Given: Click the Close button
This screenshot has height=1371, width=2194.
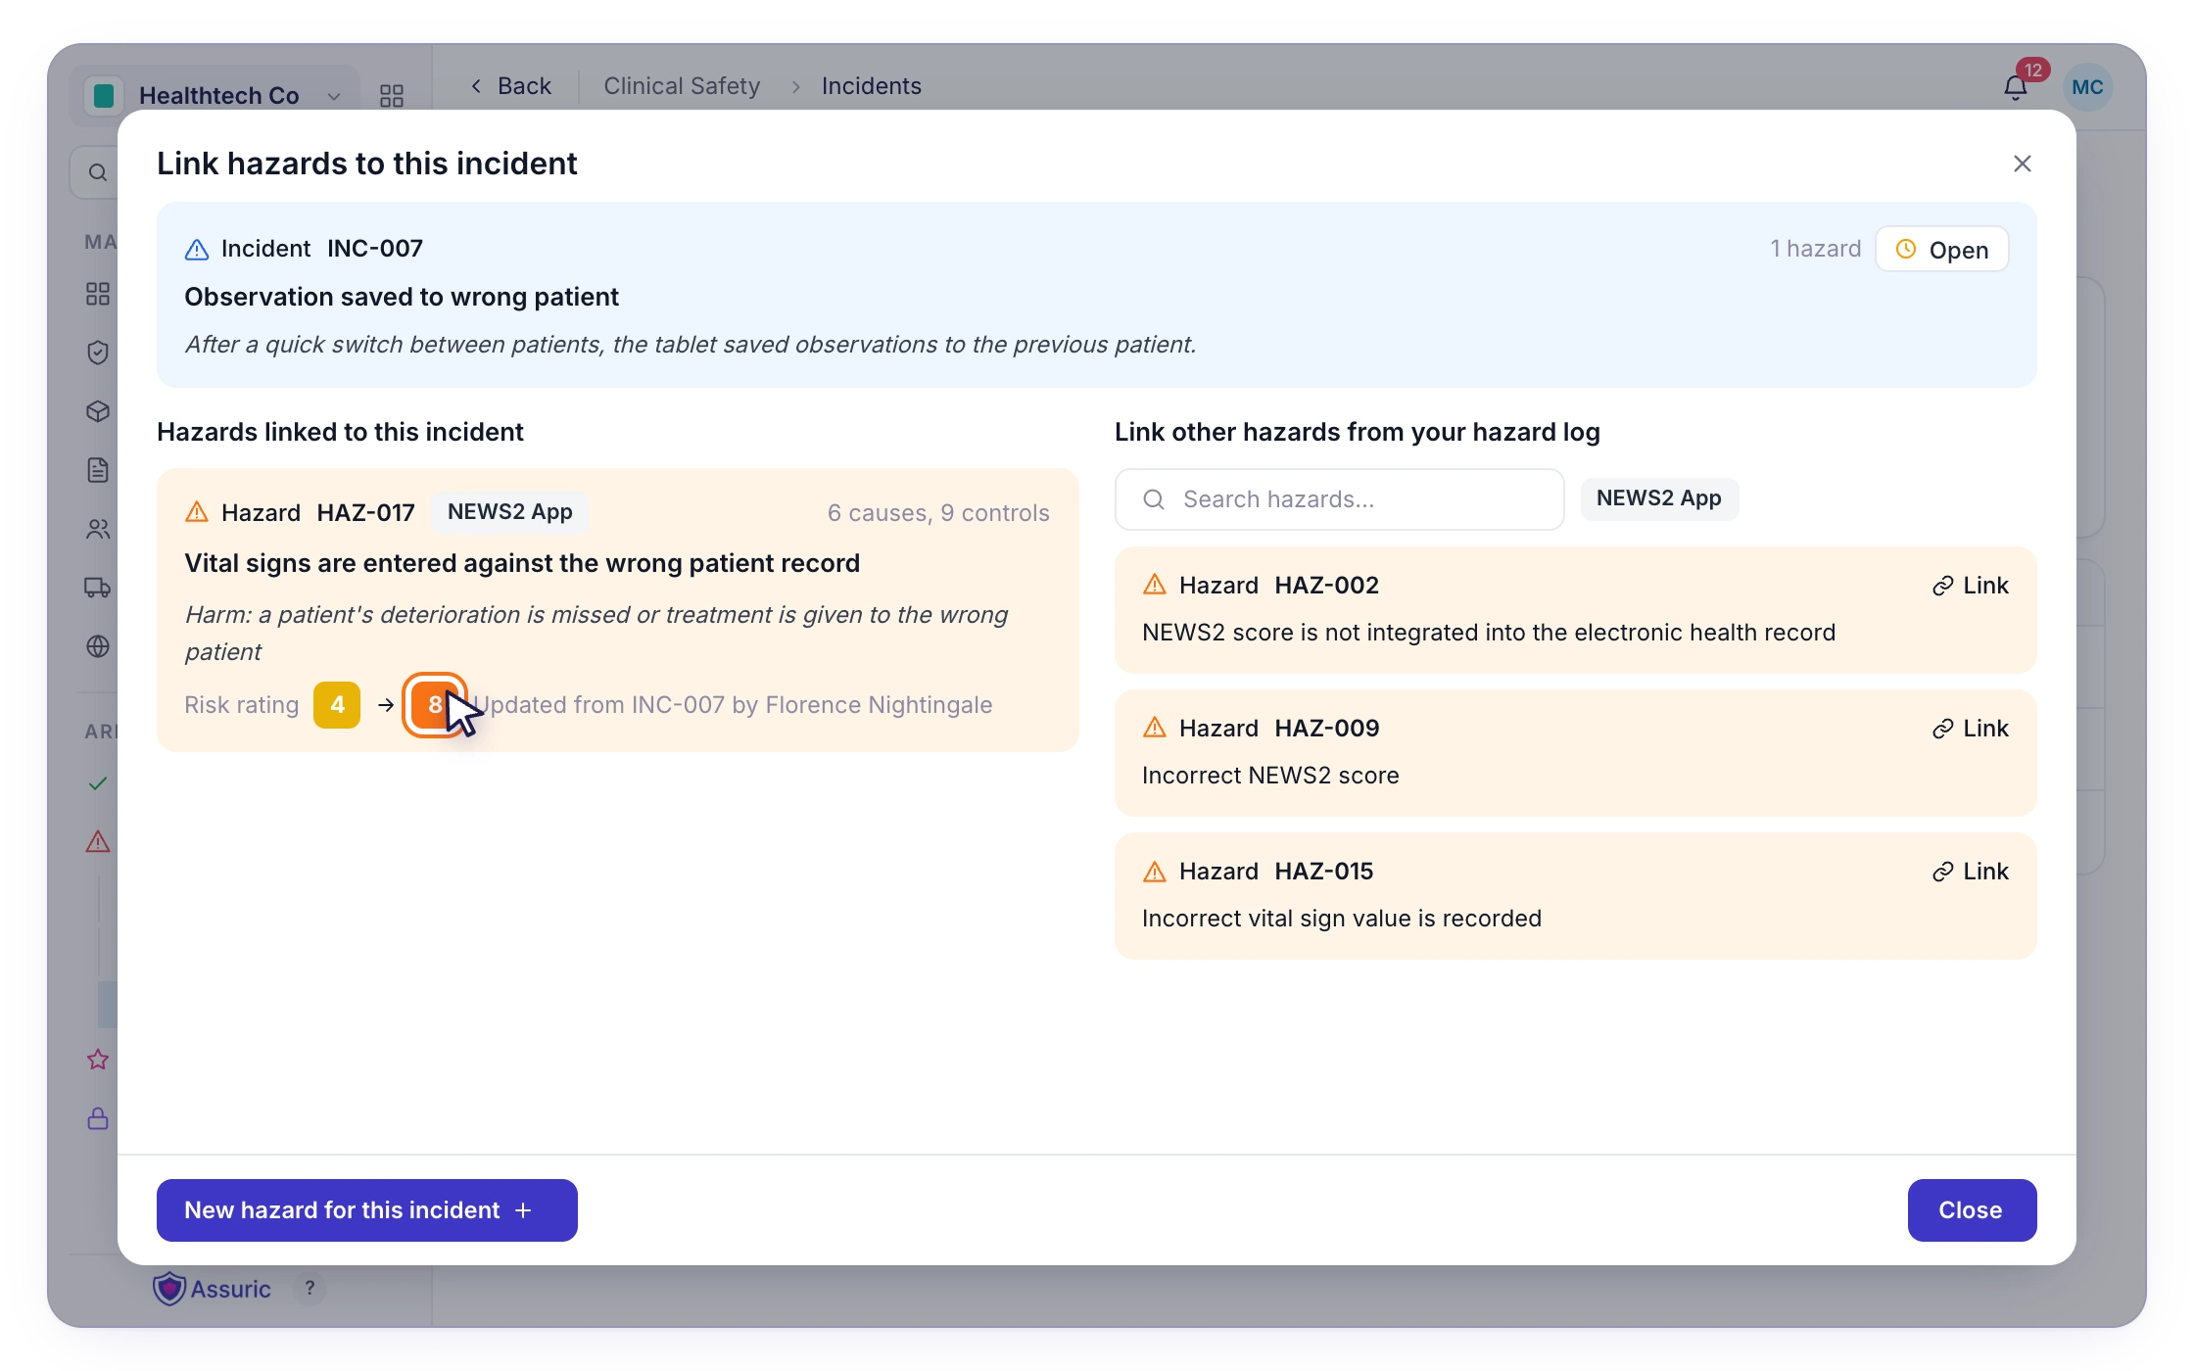Looking at the screenshot, I should (1972, 1210).
